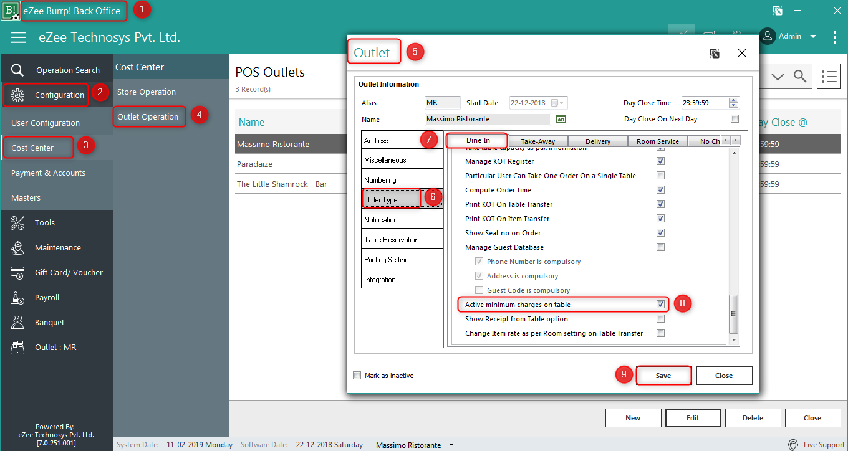The height and width of the screenshot is (451, 848).
Task: Expand the search filter chevron
Action: click(778, 77)
